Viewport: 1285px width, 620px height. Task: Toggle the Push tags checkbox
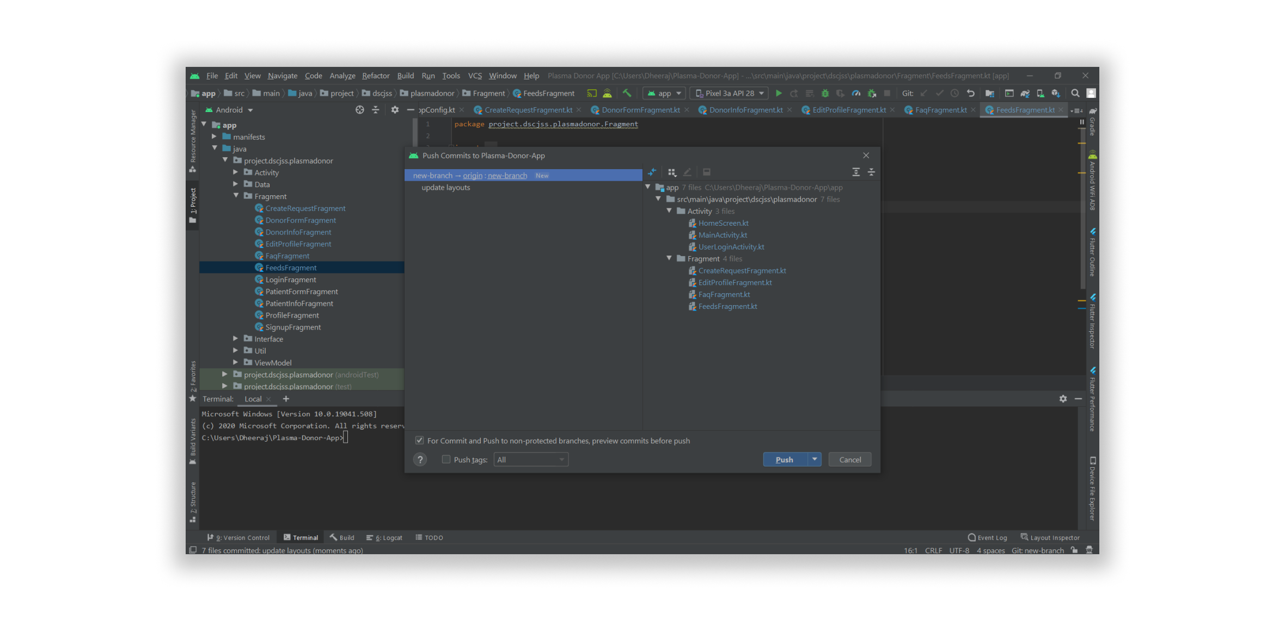446,460
